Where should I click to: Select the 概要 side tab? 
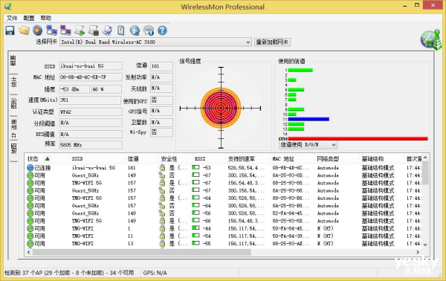pyautogui.click(x=13, y=60)
